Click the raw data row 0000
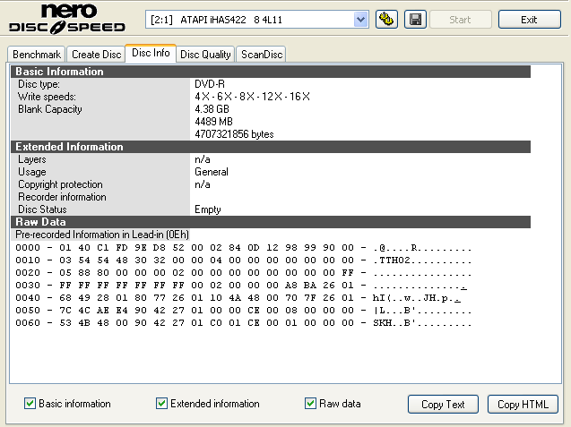The width and height of the screenshot is (571, 427). [244, 248]
